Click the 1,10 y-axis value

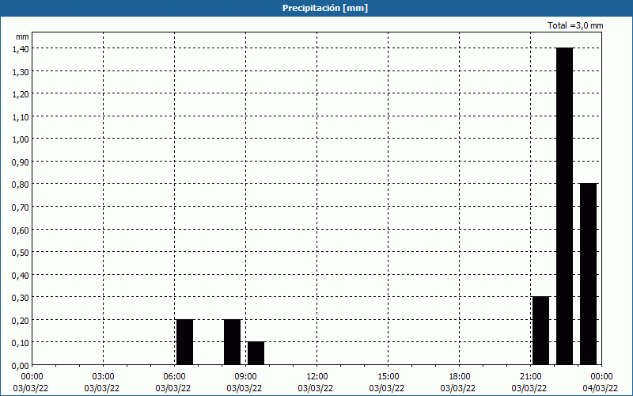point(21,116)
